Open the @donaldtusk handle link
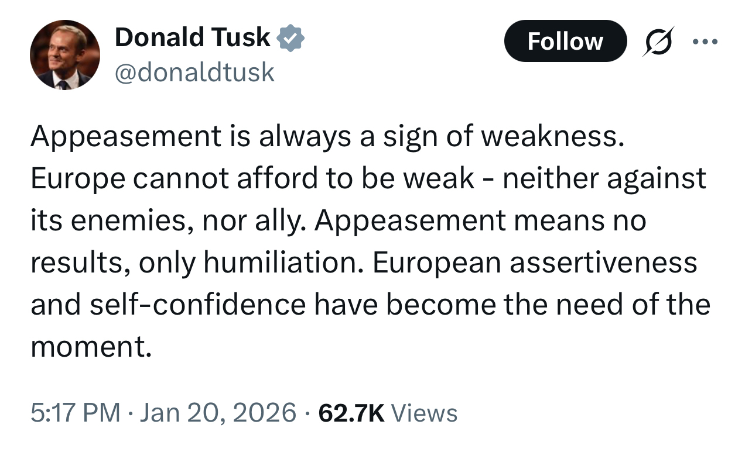752x452 pixels. click(194, 71)
